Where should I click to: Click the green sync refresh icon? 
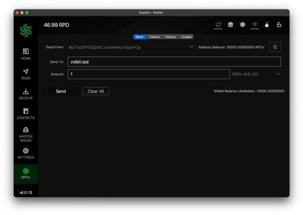pyautogui.click(x=218, y=25)
